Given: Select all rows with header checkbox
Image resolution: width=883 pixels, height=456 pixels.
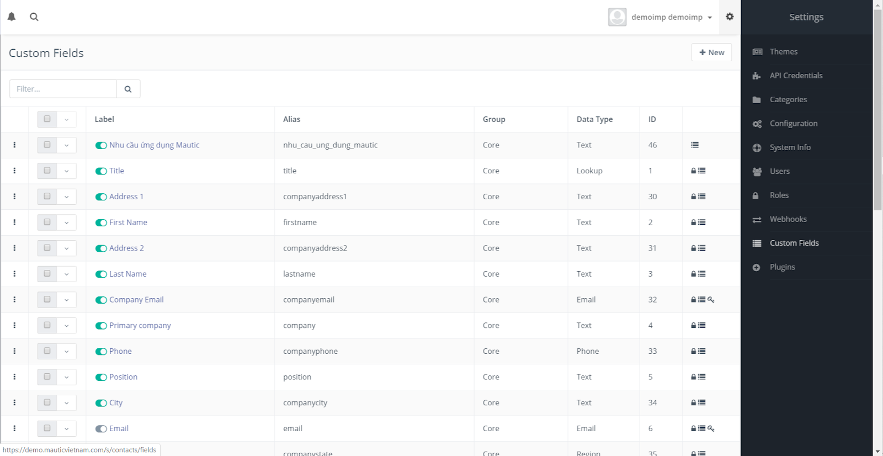Looking at the screenshot, I should tap(47, 119).
